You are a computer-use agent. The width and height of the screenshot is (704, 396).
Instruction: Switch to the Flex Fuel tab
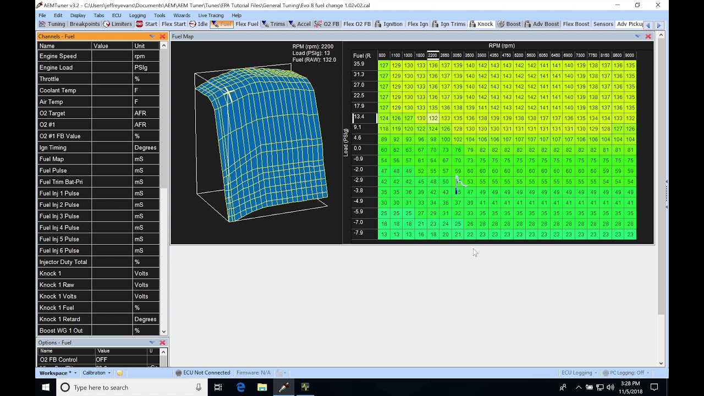(247, 24)
